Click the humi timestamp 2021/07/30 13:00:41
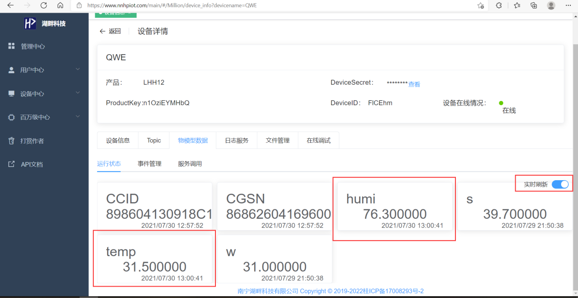 [x=412, y=226]
